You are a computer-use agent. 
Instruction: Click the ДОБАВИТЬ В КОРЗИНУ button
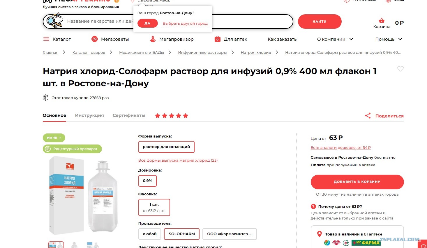(357, 182)
